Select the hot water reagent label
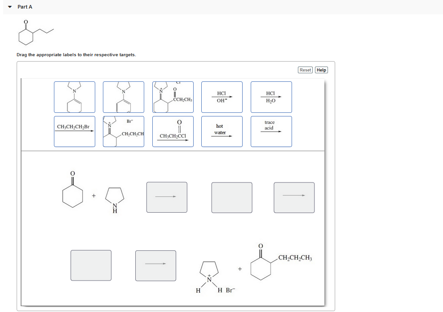443x312 pixels. click(x=222, y=131)
